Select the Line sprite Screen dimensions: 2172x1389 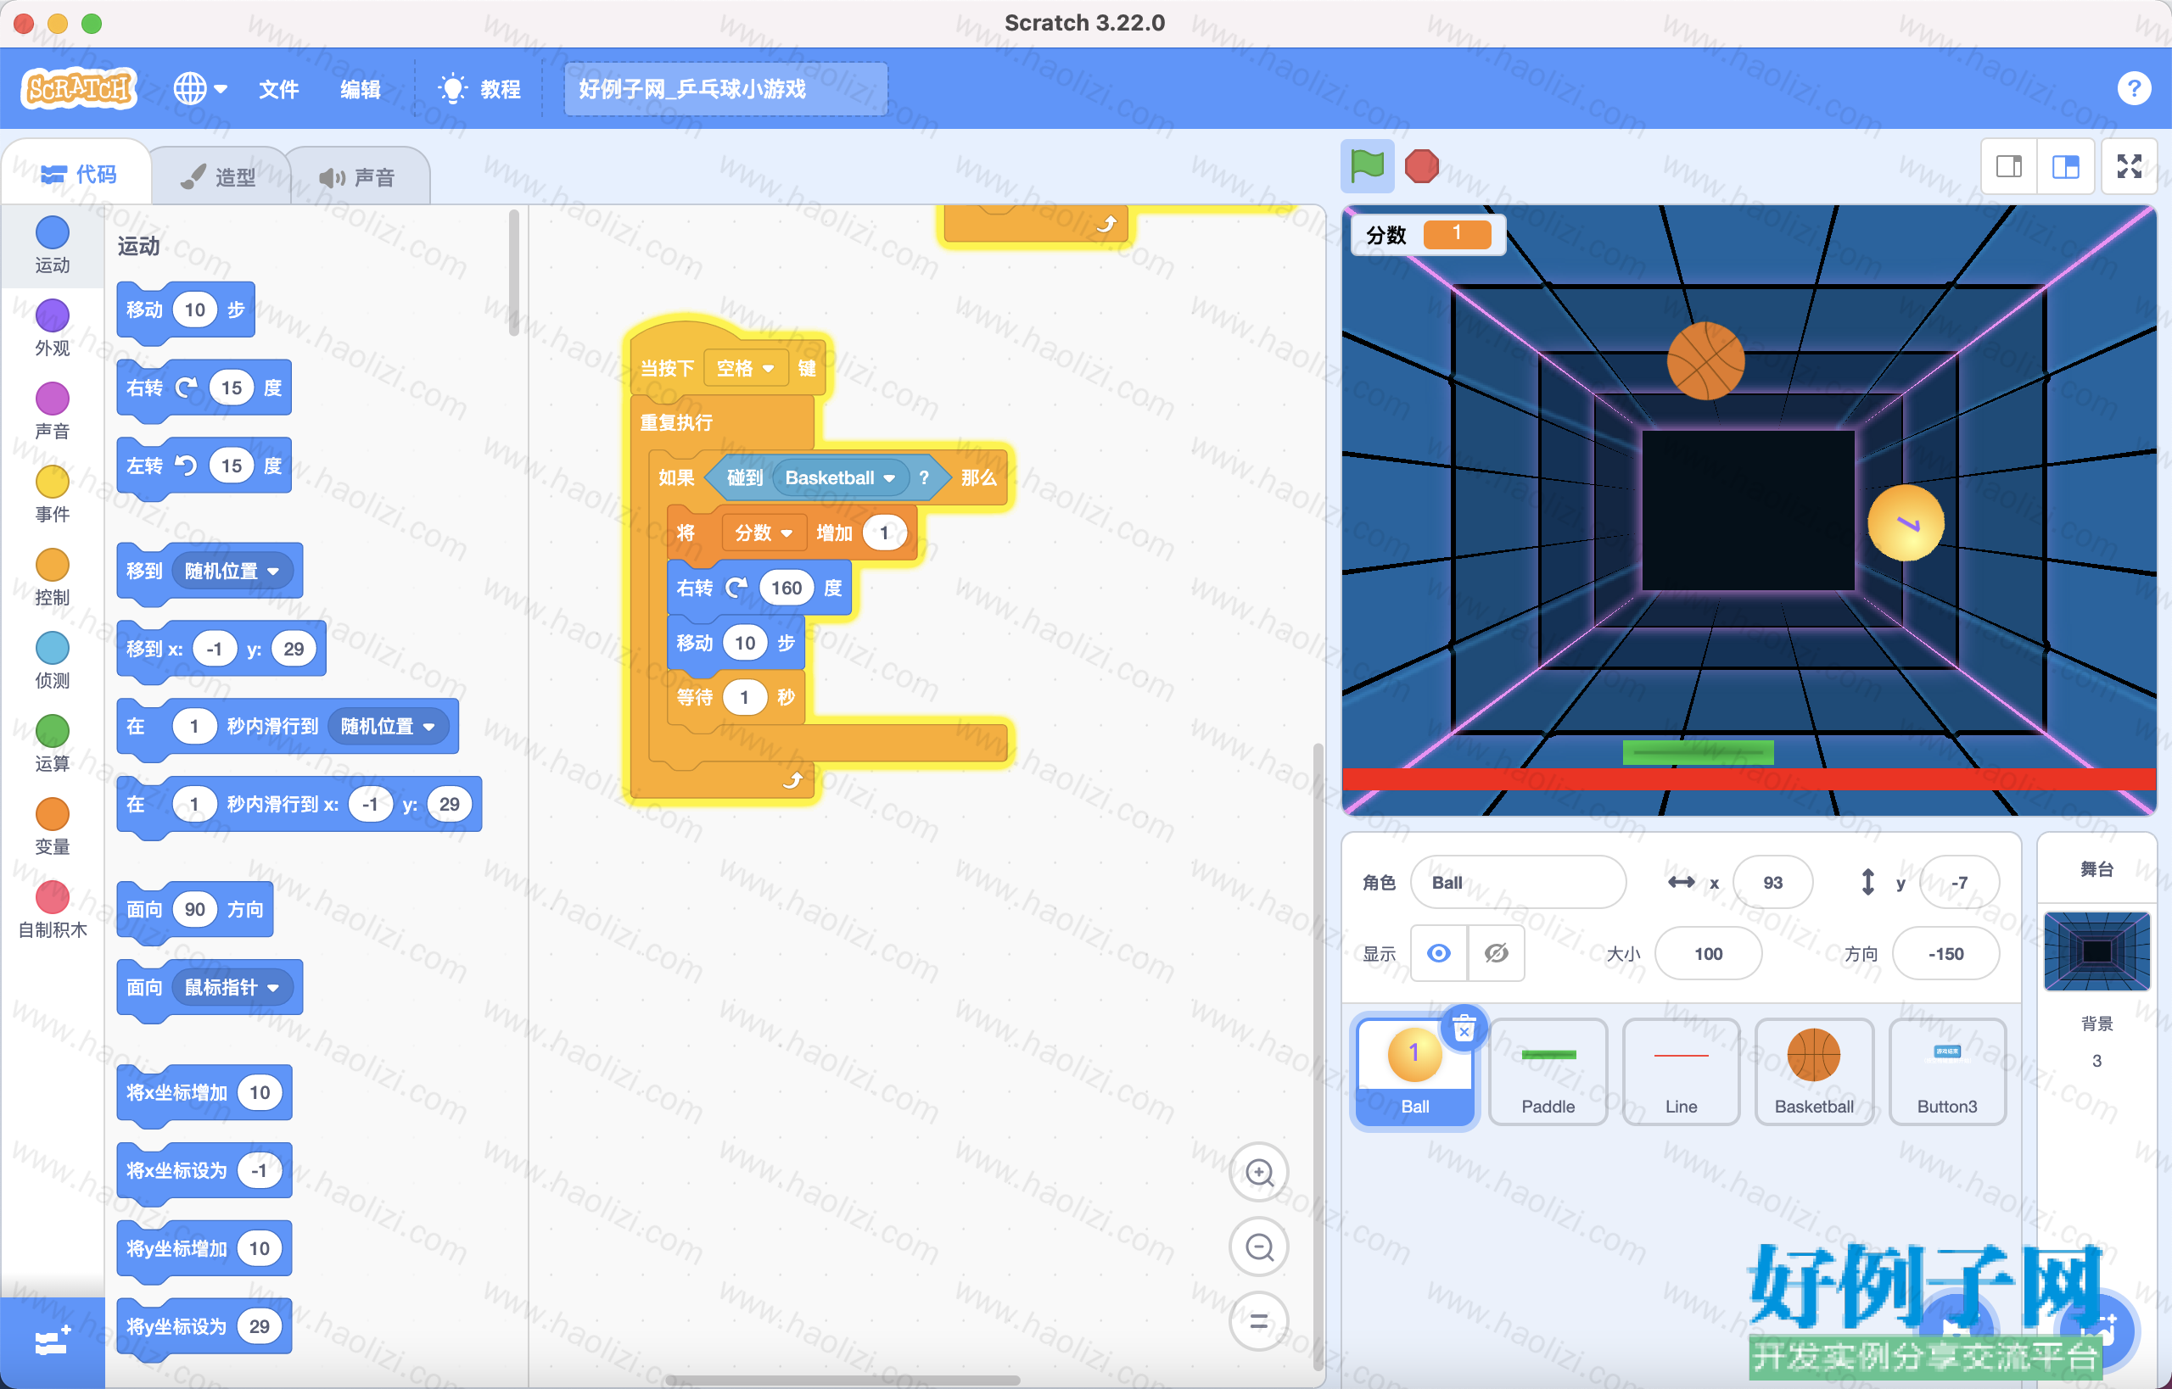click(x=1680, y=1072)
